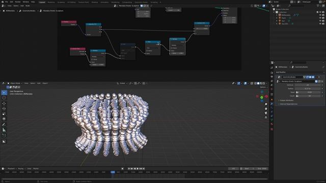Viewport: 326px width, 183px height.
Task: Click fake user shield on Mandala node group
Action: (316, 81)
